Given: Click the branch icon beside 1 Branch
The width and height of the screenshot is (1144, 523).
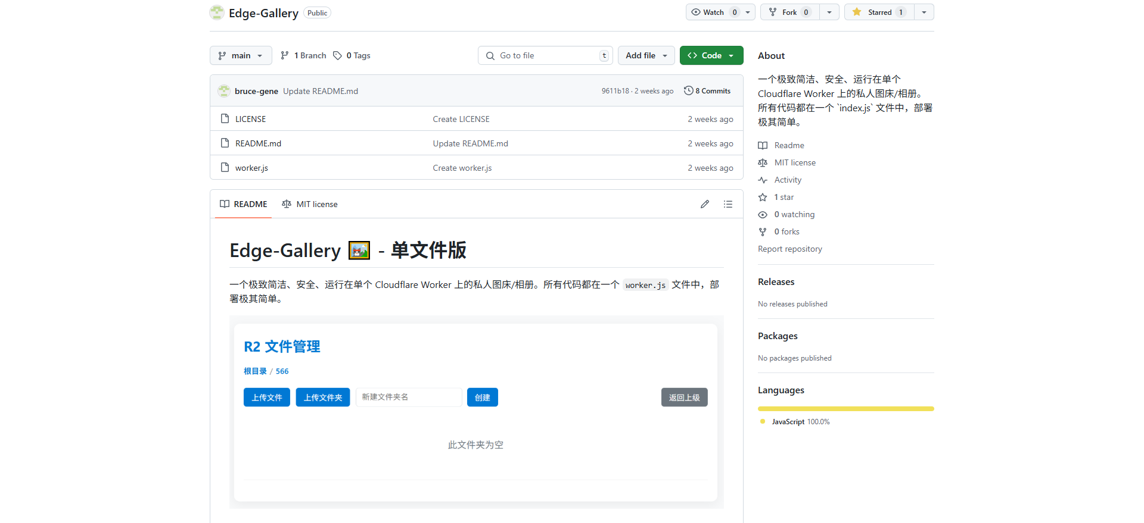Looking at the screenshot, I should click(x=285, y=55).
